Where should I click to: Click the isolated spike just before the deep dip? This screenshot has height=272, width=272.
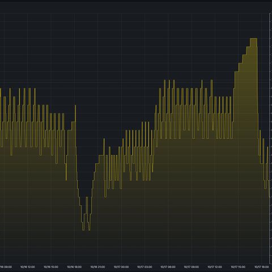[75, 113]
